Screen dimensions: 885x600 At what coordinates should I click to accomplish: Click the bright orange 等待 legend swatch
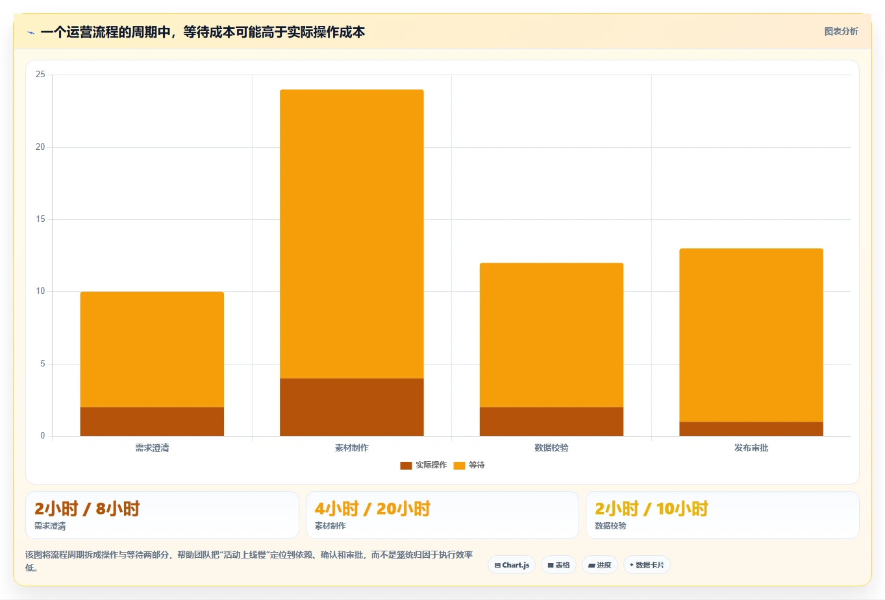pos(459,465)
